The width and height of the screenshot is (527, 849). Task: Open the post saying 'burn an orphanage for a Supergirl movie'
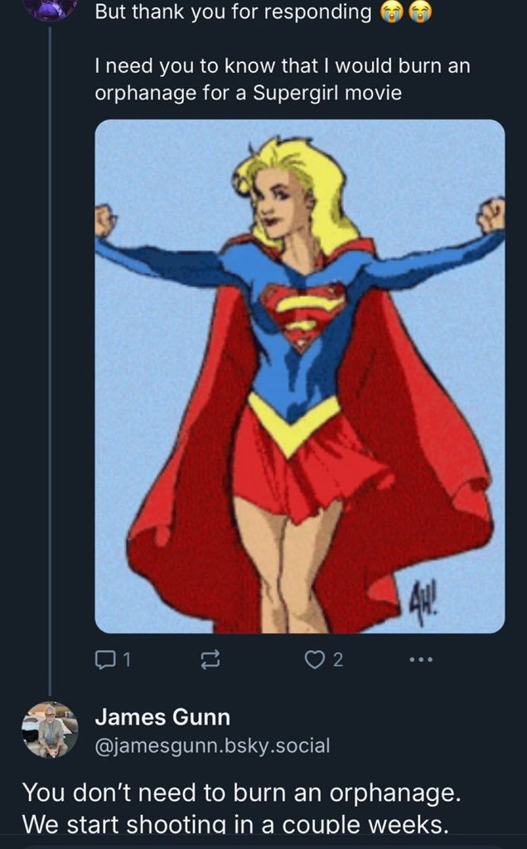[x=283, y=79]
